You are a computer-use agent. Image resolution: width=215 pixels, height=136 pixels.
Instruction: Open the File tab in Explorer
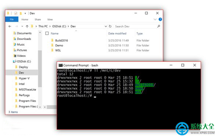coord(12,19)
